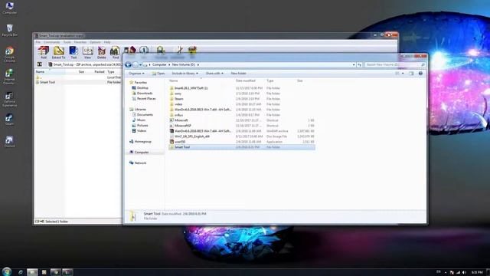Click Search New Volume input field

click(395, 64)
